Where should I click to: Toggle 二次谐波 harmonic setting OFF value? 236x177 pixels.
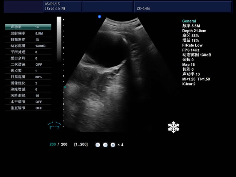click(x=38, y=64)
